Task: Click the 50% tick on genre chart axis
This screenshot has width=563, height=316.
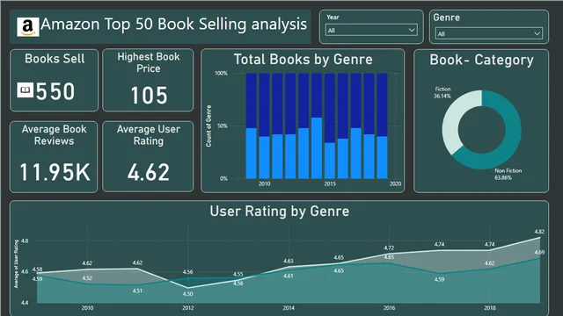Action: pyautogui.click(x=223, y=126)
